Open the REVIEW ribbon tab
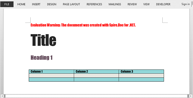This screenshot has width=193, height=98. point(132,4)
